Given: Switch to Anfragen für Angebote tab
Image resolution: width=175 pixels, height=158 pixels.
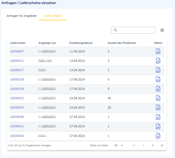Looking at the screenshot, I should (21, 16).
